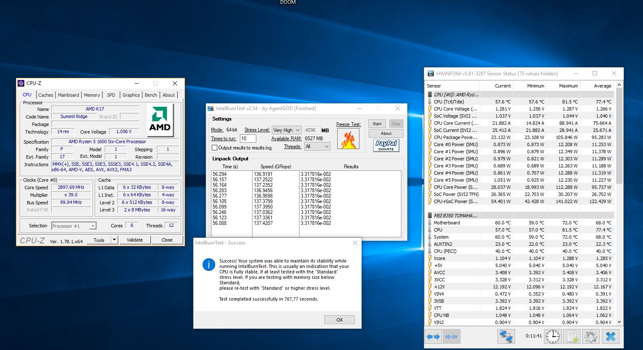Click IntelBurnTest Start button
The height and width of the screenshot is (350, 643).
(x=377, y=124)
